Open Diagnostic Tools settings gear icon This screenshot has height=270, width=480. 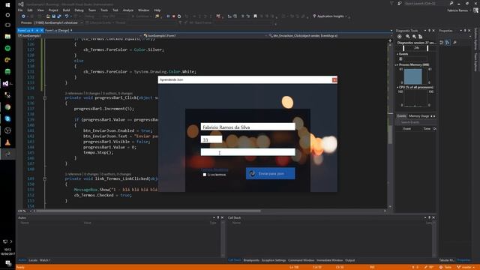pos(399,37)
